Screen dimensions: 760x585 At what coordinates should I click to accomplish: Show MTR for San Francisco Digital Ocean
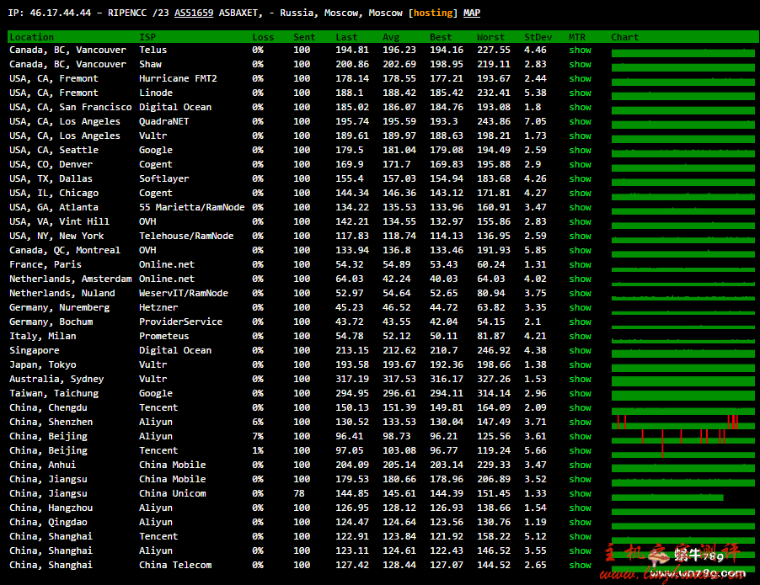tap(580, 107)
